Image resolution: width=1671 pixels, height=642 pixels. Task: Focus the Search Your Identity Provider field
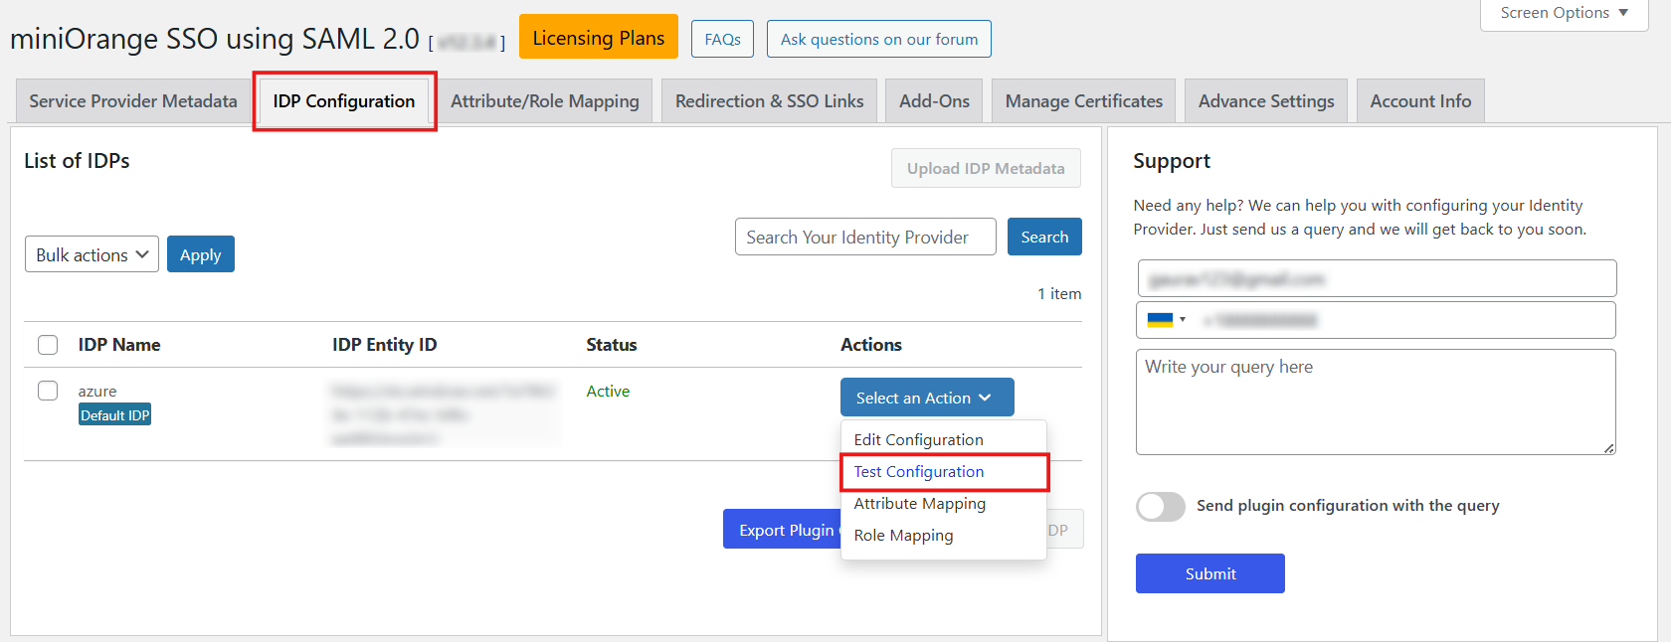point(864,238)
